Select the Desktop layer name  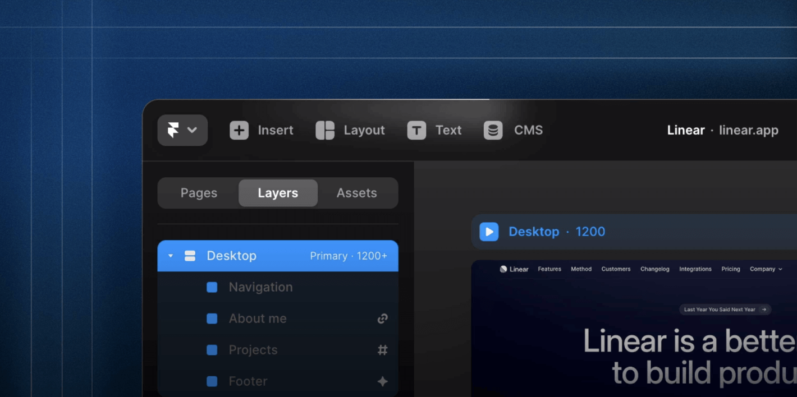(231, 256)
